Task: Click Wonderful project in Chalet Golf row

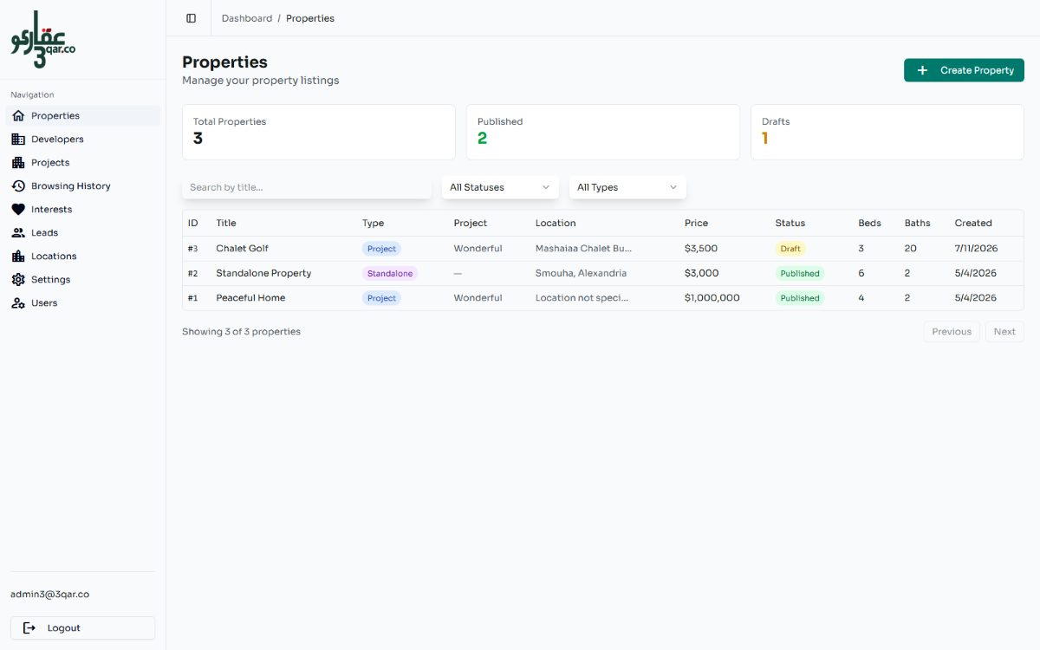Action: coord(478,249)
